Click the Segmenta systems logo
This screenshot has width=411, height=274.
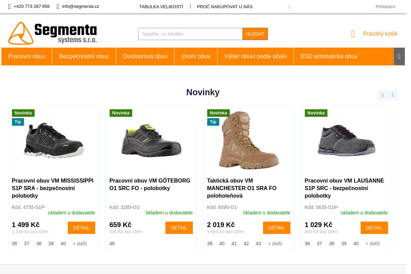pos(52,33)
